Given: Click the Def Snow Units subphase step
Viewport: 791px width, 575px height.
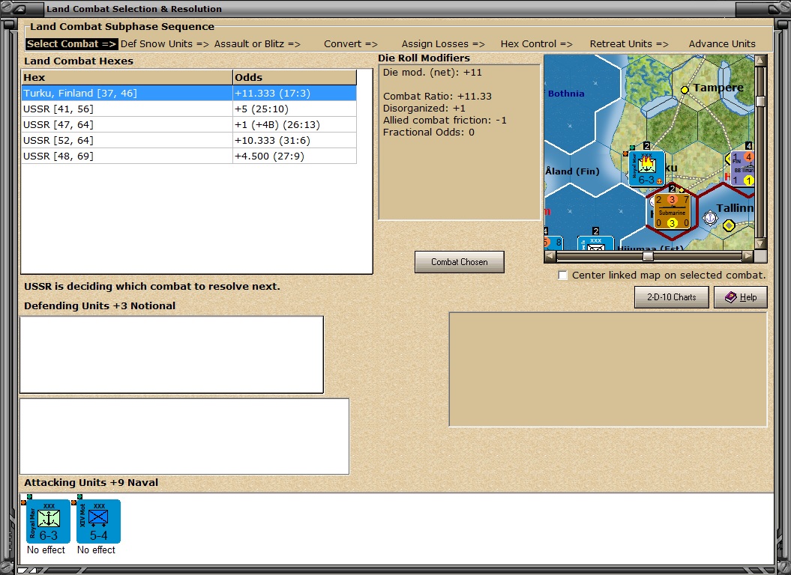Looking at the screenshot, I should point(164,44).
